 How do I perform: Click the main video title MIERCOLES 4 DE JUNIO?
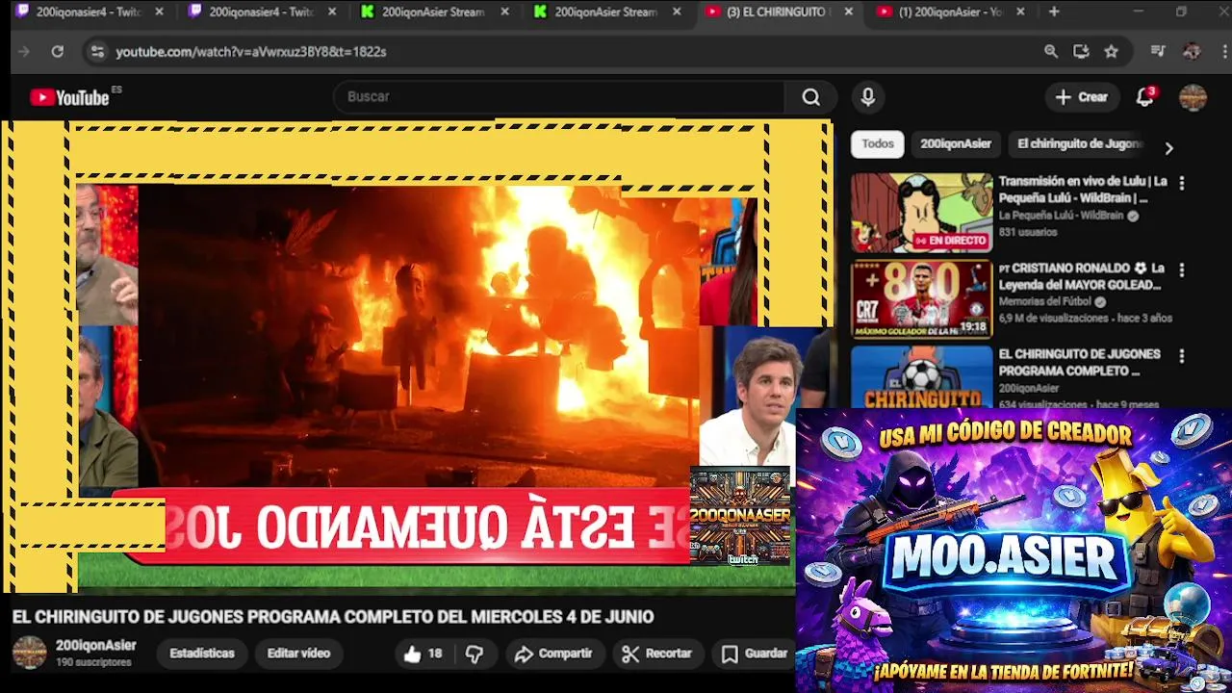tap(333, 617)
